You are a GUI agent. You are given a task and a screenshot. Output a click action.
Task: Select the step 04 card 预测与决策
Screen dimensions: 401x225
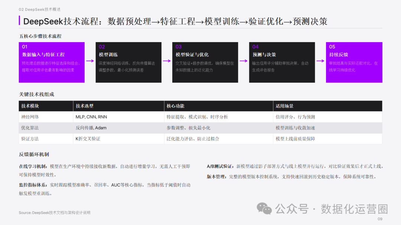tap(282, 63)
